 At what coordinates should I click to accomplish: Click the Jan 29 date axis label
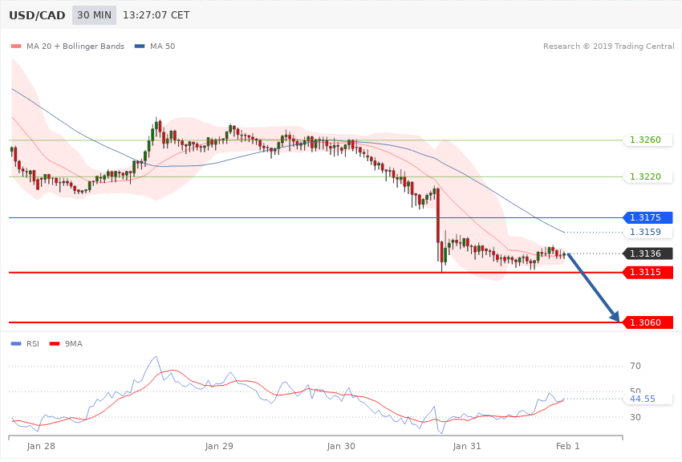click(x=219, y=446)
